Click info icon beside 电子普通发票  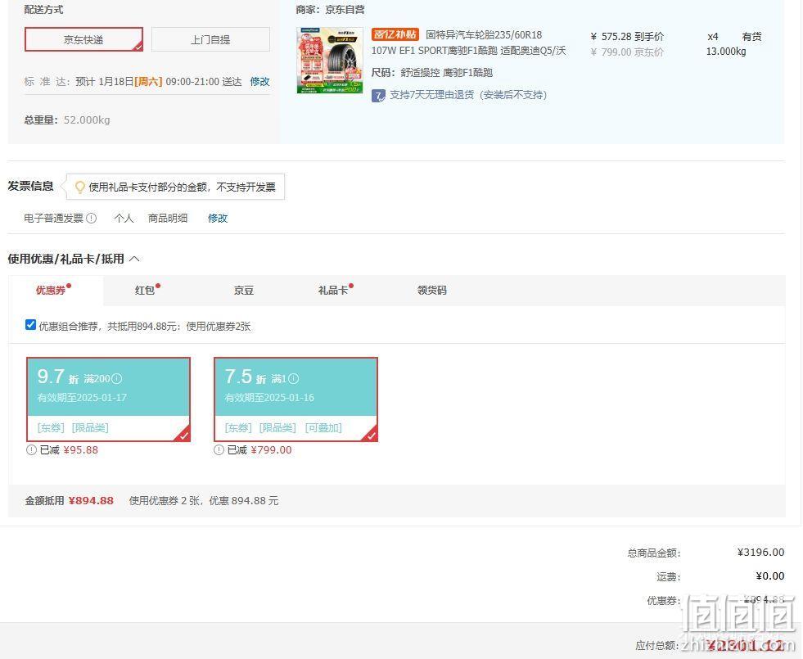(91, 218)
